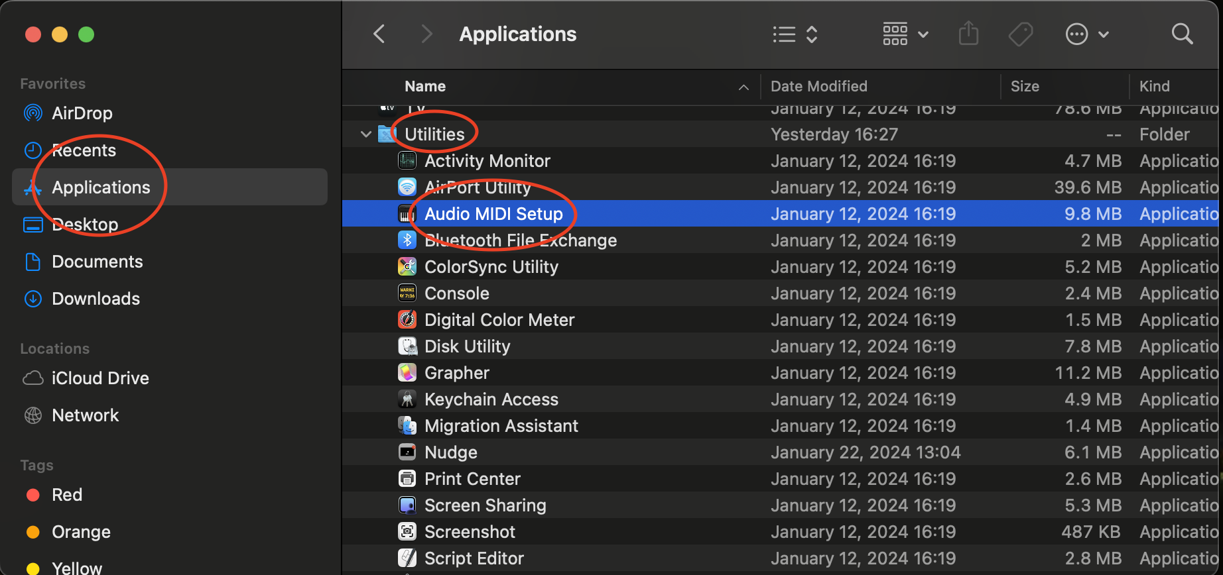
Task: Filter by the Red tag
Action: 67,495
